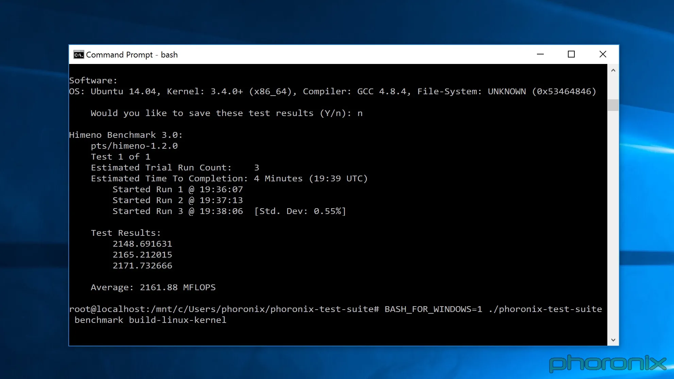Click the 'Would you like to save' prompt
This screenshot has width=674, height=379.
point(226,113)
